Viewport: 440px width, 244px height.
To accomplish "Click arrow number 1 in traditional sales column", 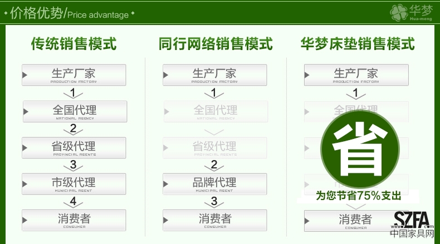I will point(73,93).
